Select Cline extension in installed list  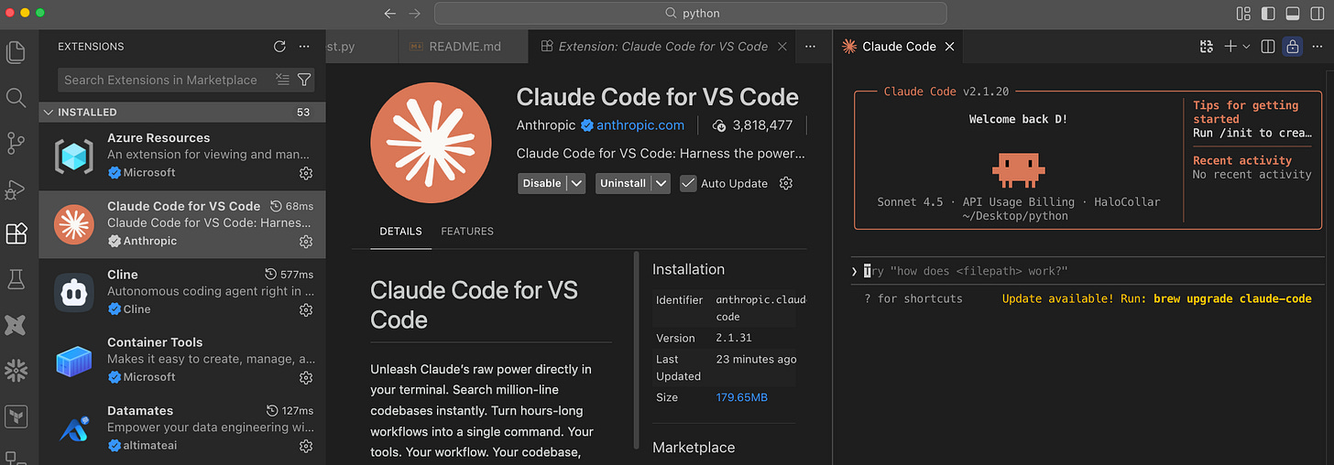[181, 292]
